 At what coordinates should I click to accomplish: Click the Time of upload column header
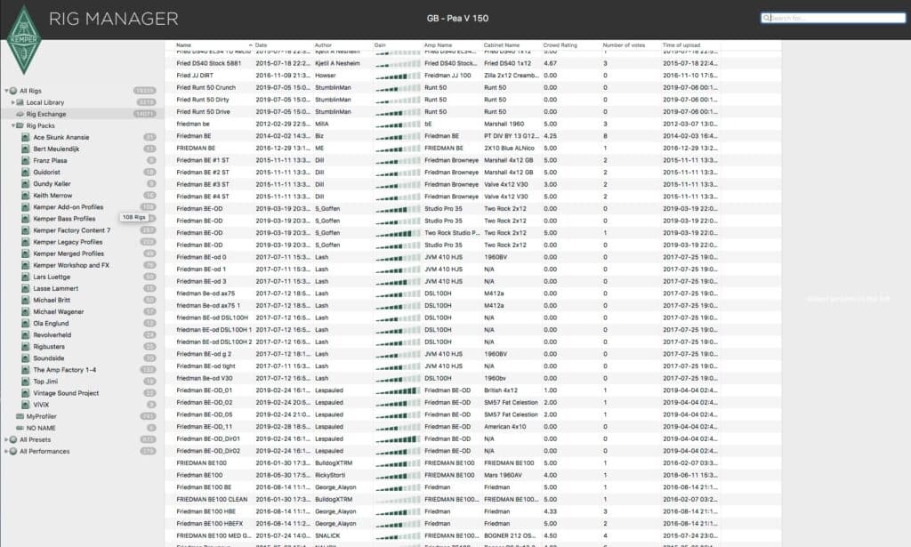point(681,44)
